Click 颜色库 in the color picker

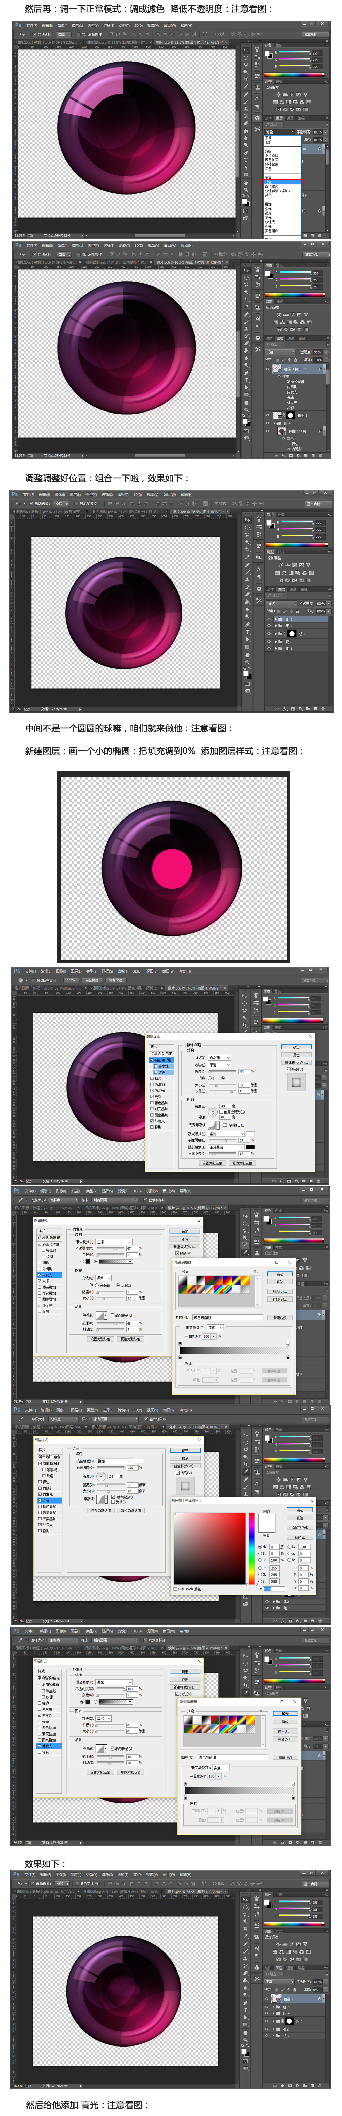[300, 1537]
